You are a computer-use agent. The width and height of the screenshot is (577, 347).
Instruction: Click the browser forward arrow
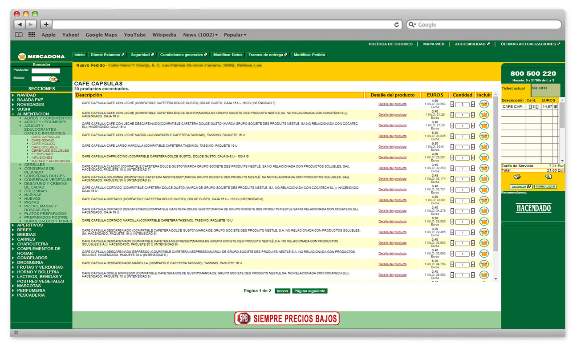click(31, 24)
